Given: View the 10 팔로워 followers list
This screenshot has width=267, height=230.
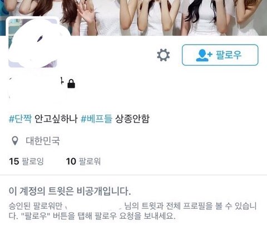Looking at the screenshot, I should tap(83, 161).
